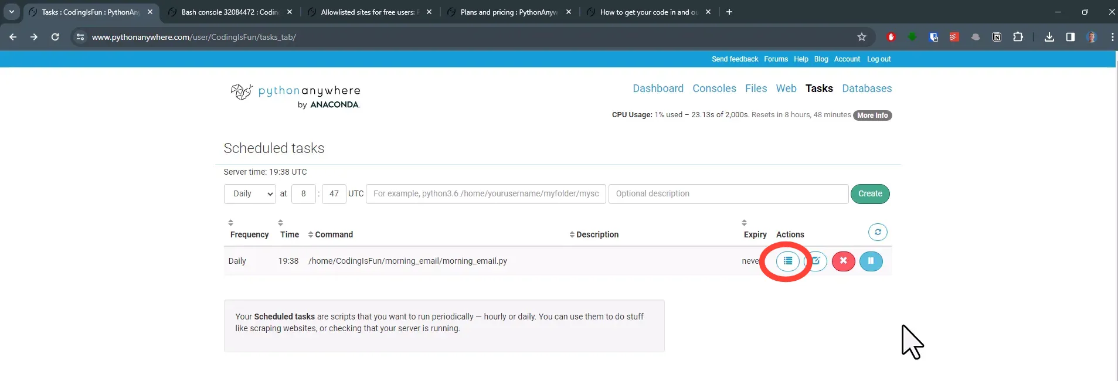Pause the morning_email scheduled task
Viewport: 1118px width, 381px height.
point(871,261)
